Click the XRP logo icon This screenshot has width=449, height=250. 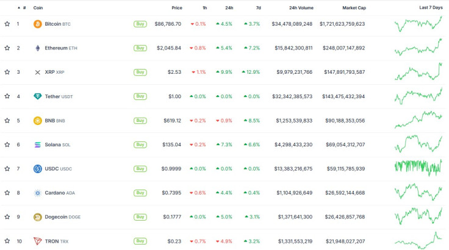pos(37,72)
